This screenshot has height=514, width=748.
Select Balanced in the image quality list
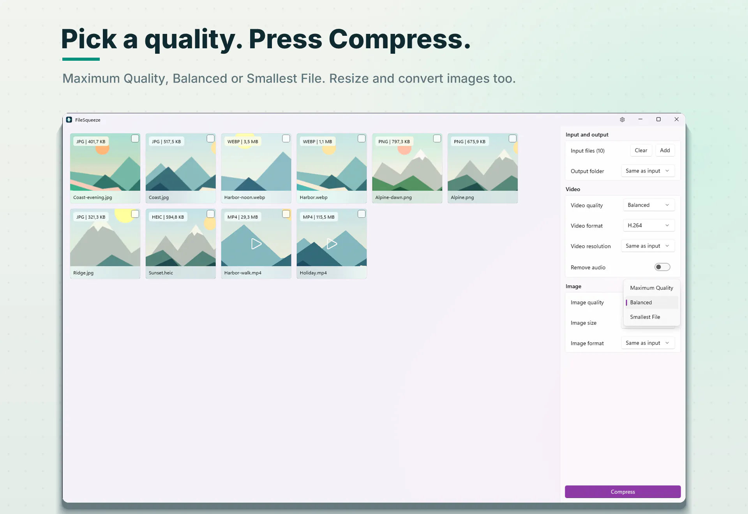pos(652,303)
